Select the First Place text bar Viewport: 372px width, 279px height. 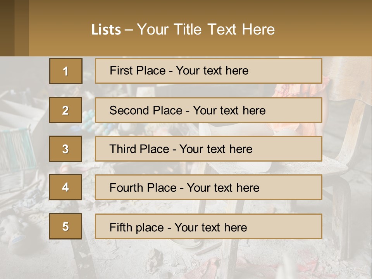[208, 71]
